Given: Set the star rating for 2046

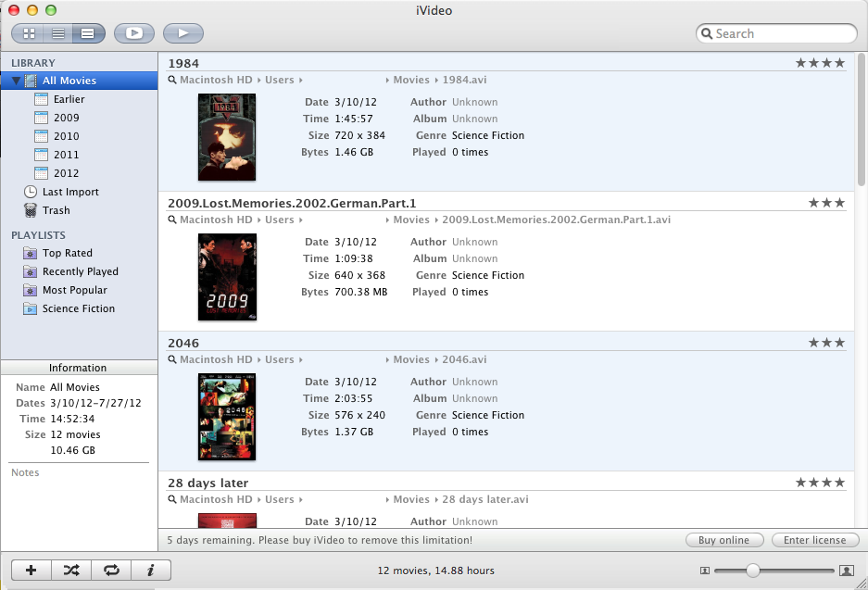Looking at the screenshot, I should pyautogui.click(x=826, y=343).
